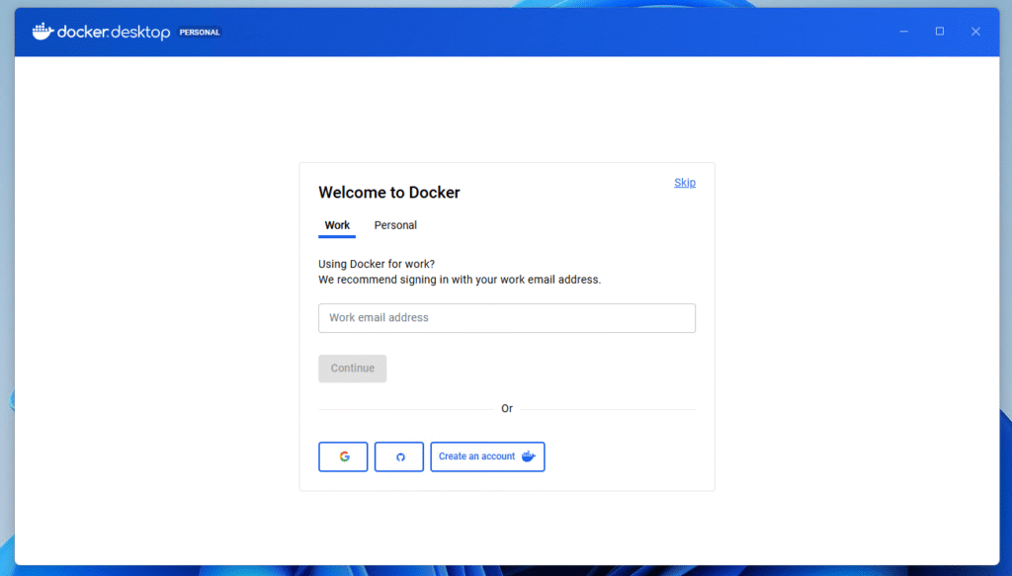Close the Docker Desktop window
This screenshot has width=1012, height=576.
point(975,32)
